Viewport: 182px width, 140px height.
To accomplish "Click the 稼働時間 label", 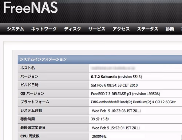I will (x=28, y=119).
